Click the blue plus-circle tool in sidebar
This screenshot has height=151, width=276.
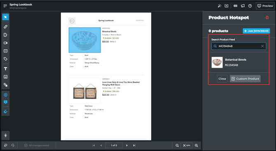click(x=5, y=95)
